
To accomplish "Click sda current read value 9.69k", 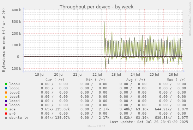I will click(46, 109).
